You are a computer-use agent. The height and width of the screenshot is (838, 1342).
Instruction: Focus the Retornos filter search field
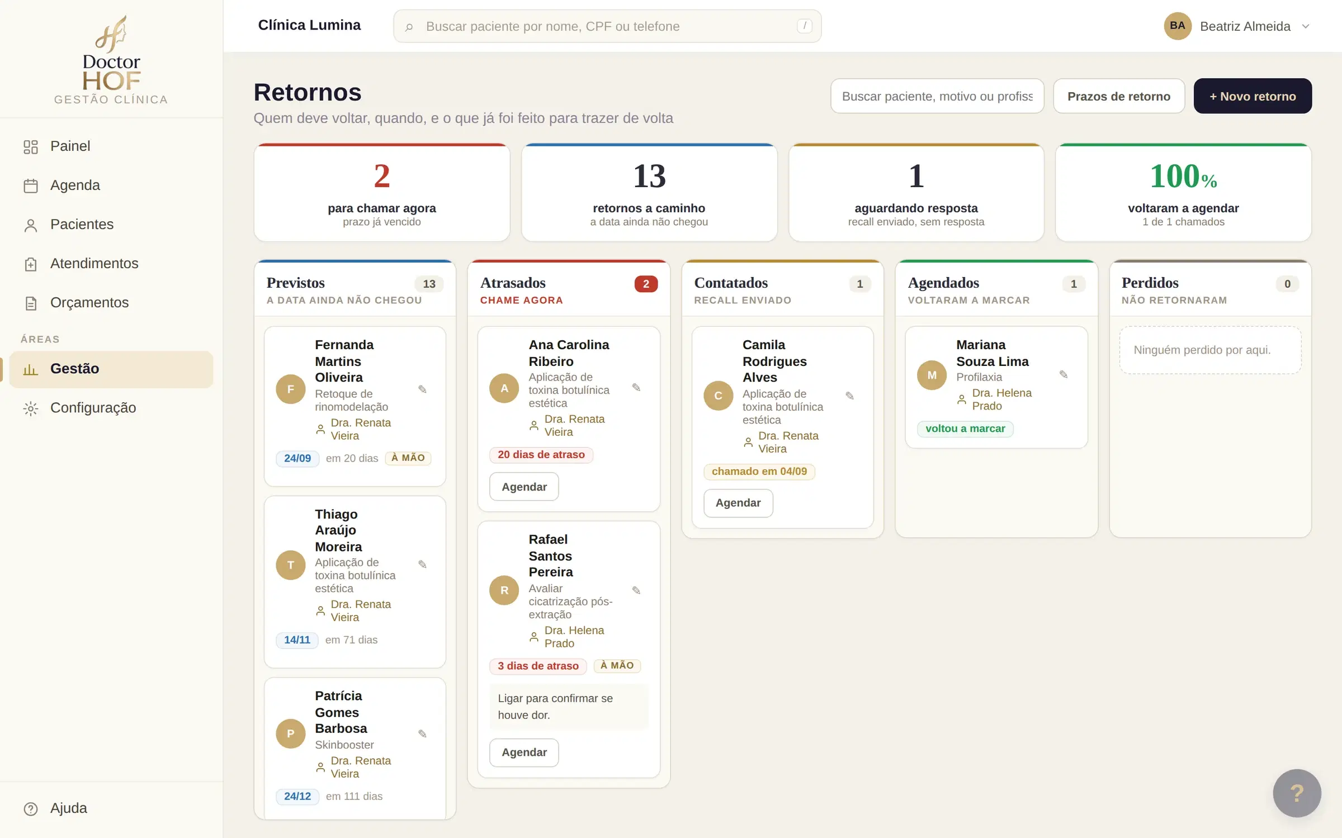tap(937, 96)
